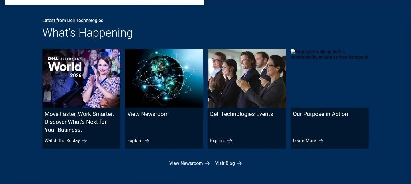Screen dimensions: 411x184
Task: Click the 'Our Purpose in Action' card title
Action: pos(320,114)
